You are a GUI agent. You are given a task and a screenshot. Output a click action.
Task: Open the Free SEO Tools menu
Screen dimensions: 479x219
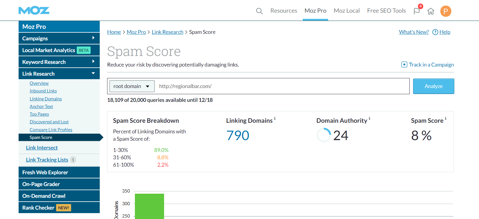386,11
